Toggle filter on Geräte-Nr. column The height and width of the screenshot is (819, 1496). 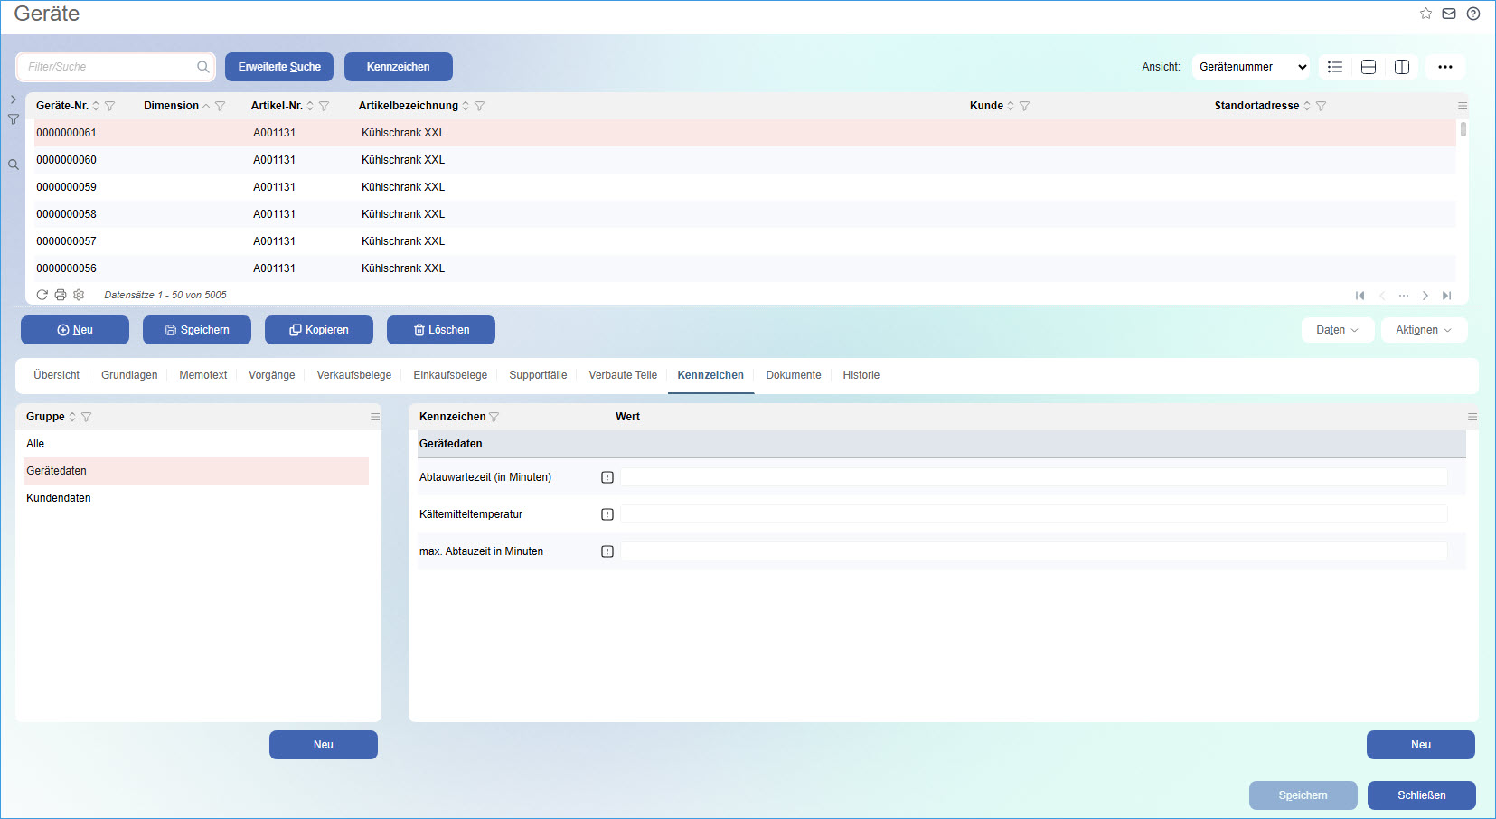[x=110, y=106]
